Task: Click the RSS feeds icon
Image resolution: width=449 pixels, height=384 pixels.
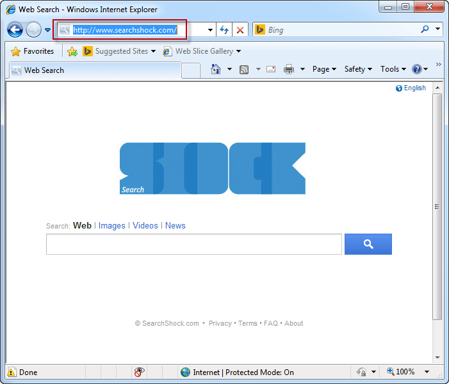Action: (244, 69)
